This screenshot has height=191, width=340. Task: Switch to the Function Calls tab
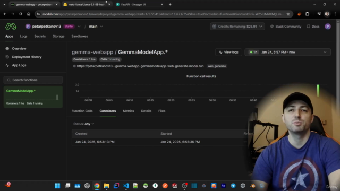[x=82, y=111]
